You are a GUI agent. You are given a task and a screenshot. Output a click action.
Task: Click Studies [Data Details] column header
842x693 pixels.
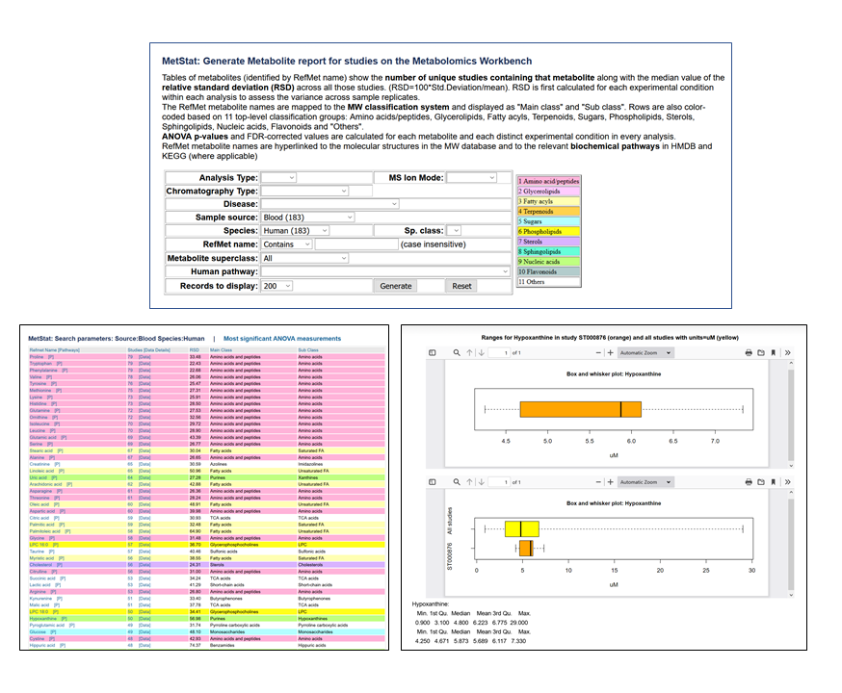tap(149, 350)
